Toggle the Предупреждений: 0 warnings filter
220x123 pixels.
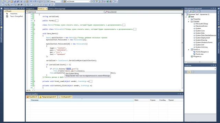click(48, 97)
